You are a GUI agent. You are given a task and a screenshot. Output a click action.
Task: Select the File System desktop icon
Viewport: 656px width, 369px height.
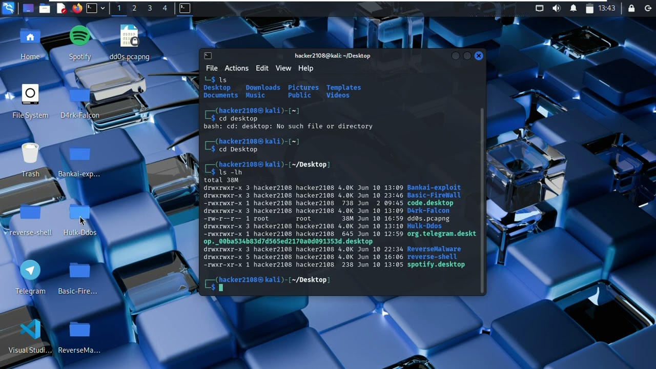point(30,101)
